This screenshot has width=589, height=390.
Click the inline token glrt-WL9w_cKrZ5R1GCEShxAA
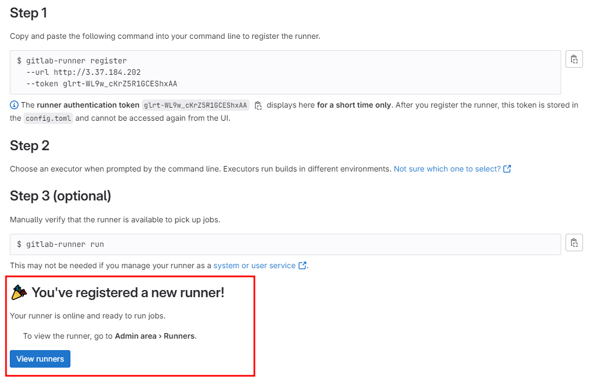point(195,105)
